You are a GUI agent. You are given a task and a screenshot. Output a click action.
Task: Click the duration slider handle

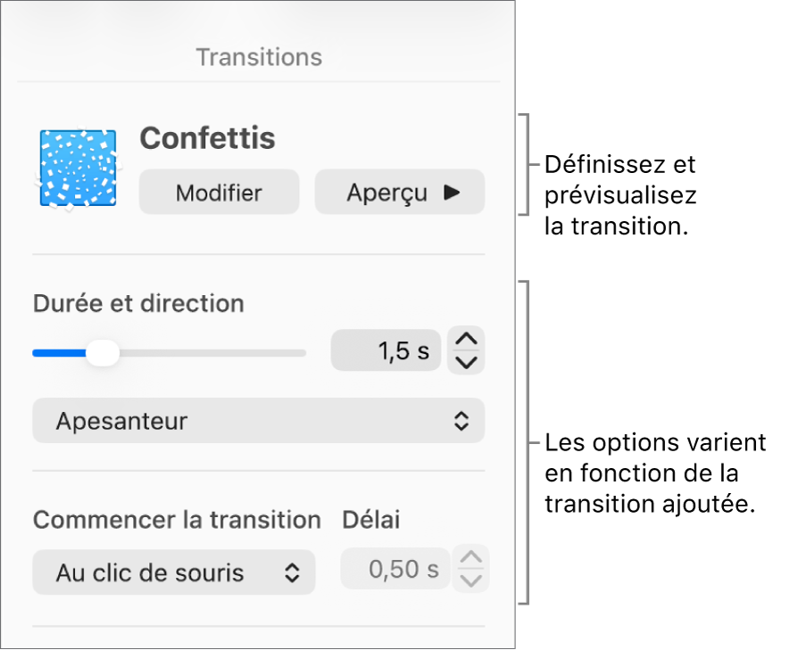(104, 353)
